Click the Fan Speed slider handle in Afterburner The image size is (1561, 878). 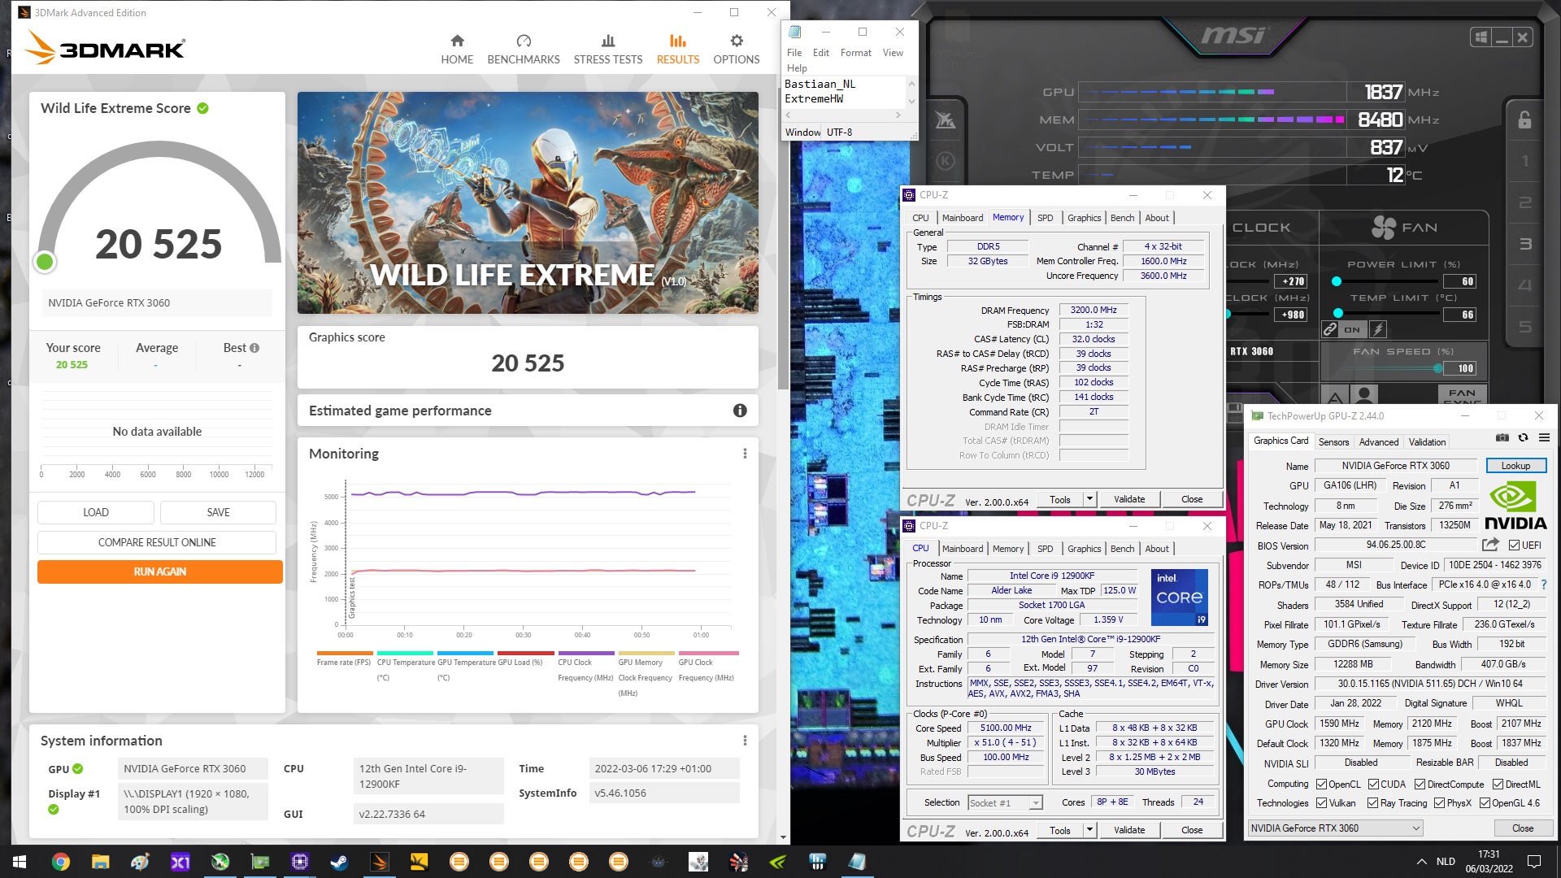click(x=1437, y=368)
